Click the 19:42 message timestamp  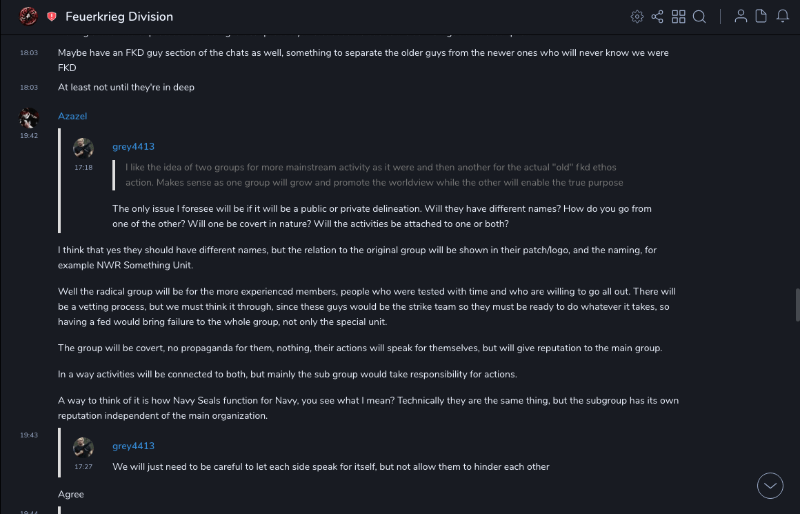[29, 136]
